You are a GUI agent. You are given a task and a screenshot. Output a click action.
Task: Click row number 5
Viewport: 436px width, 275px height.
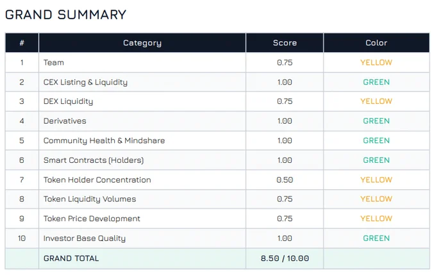pos(22,140)
